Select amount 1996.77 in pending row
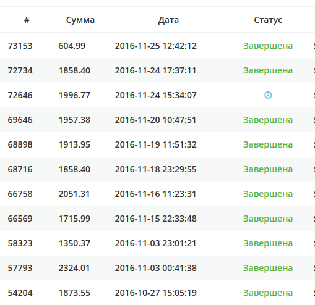 74,95
